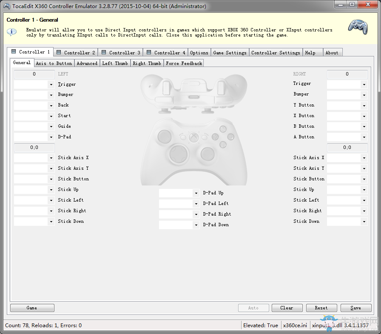Open the Help tab
The width and height of the screenshot is (381, 334).
click(313, 52)
